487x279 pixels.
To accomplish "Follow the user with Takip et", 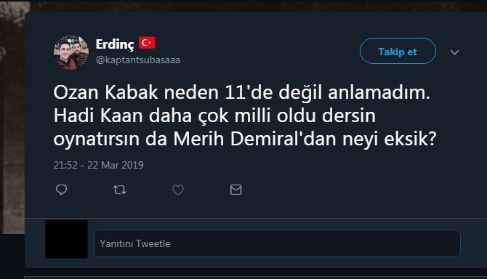I will pyautogui.click(x=398, y=51).
